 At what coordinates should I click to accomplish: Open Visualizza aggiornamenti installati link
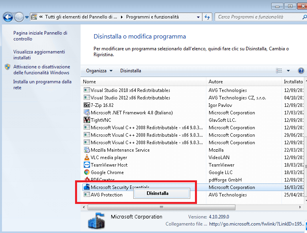(39, 55)
